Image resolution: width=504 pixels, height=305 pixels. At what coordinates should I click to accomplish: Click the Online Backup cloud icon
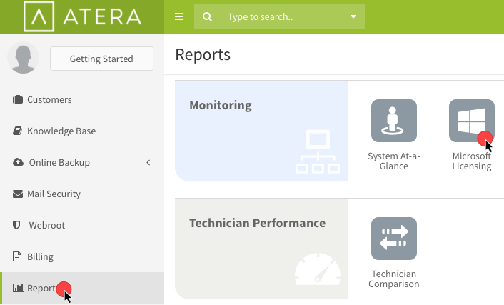tap(18, 162)
